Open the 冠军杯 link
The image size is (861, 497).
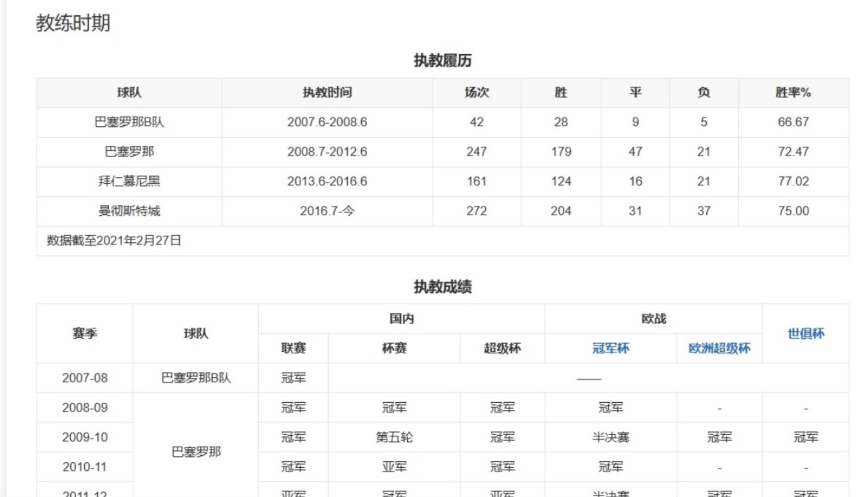point(610,348)
